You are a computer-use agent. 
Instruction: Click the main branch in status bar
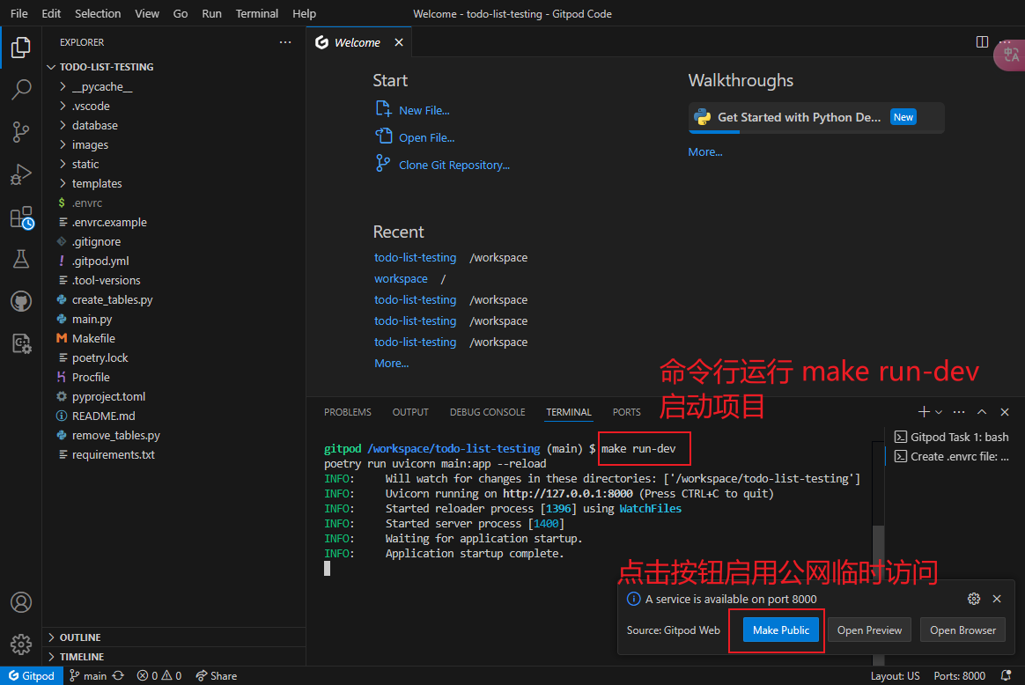88,676
